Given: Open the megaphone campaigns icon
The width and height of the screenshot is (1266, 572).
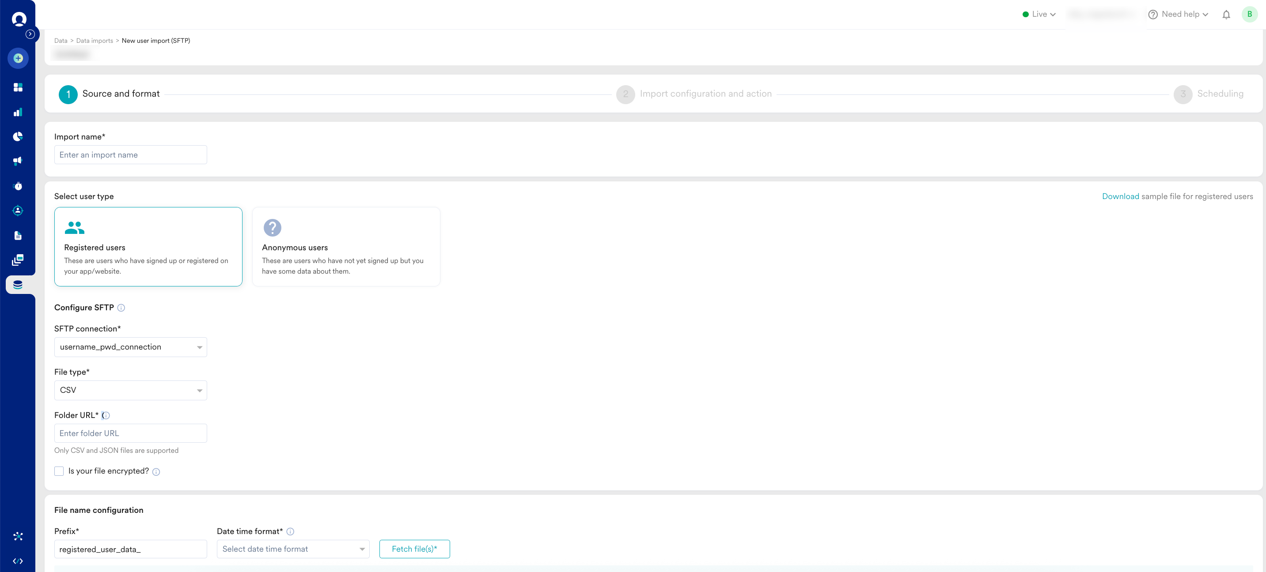Looking at the screenshot, I should click(x=18, y=161).
